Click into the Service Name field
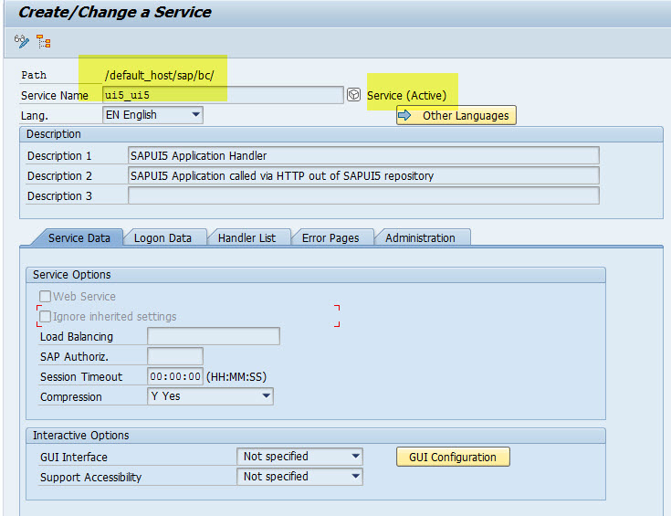The image size is (671, 516). [223, 95]
